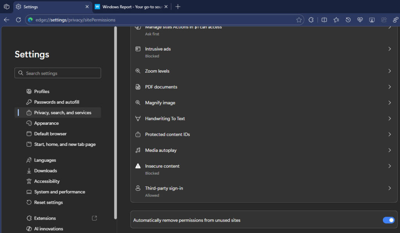400x233 pixels.
Task: Click the sidebar vertical scrollbar
Action: [x=115, y=122]
